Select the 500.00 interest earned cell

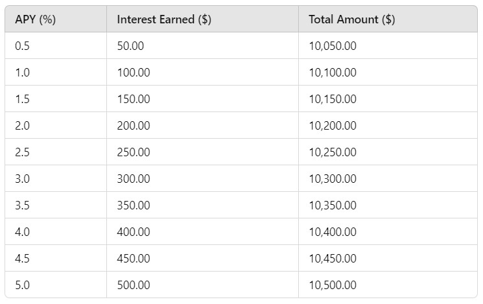click(x=202, y=285)
